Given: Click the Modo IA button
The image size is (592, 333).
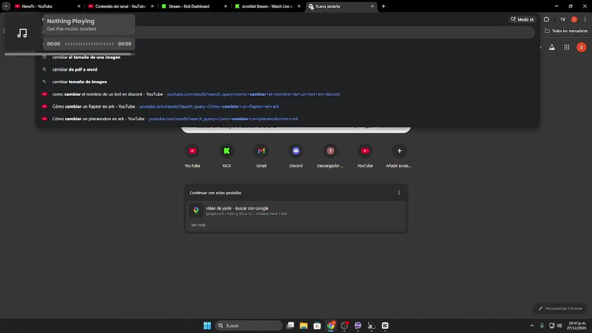Looking at the screenshot, I should point(522,19).
